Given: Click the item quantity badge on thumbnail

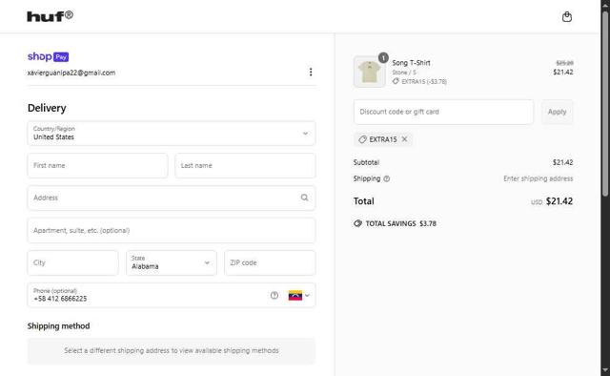Looking at the screenshot, I should coord(383,57).
